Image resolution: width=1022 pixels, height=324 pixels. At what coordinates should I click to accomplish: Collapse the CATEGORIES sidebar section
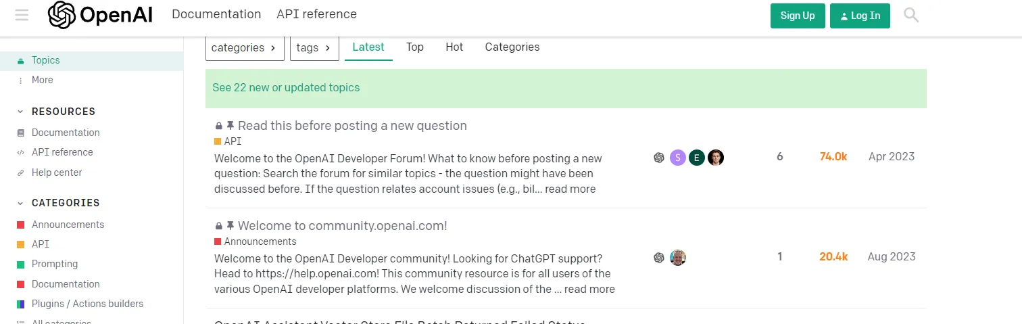tap(20, 203)
